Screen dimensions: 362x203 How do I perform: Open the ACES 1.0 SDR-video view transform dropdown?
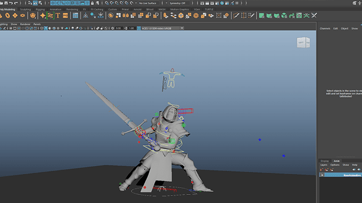click(162, 28)
